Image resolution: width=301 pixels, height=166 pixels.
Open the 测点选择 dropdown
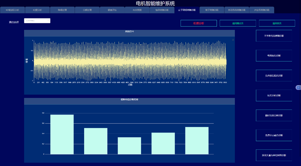(x=37, y=21)
